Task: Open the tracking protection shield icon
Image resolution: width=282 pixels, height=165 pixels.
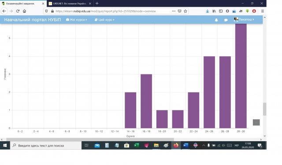Action: pos(46,11)
